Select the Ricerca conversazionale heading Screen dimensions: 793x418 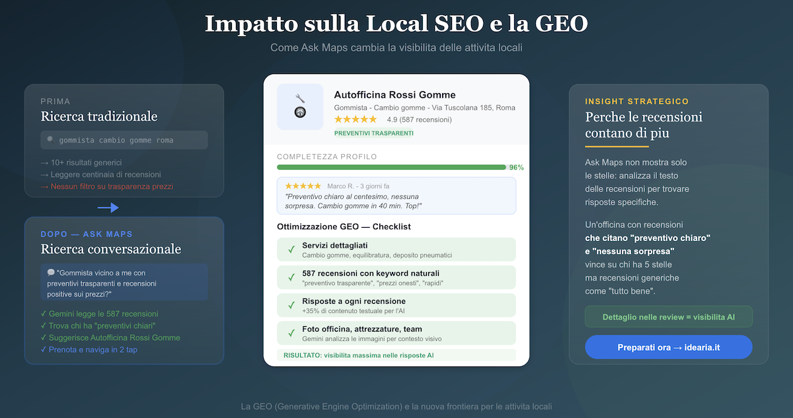(110, 249)
